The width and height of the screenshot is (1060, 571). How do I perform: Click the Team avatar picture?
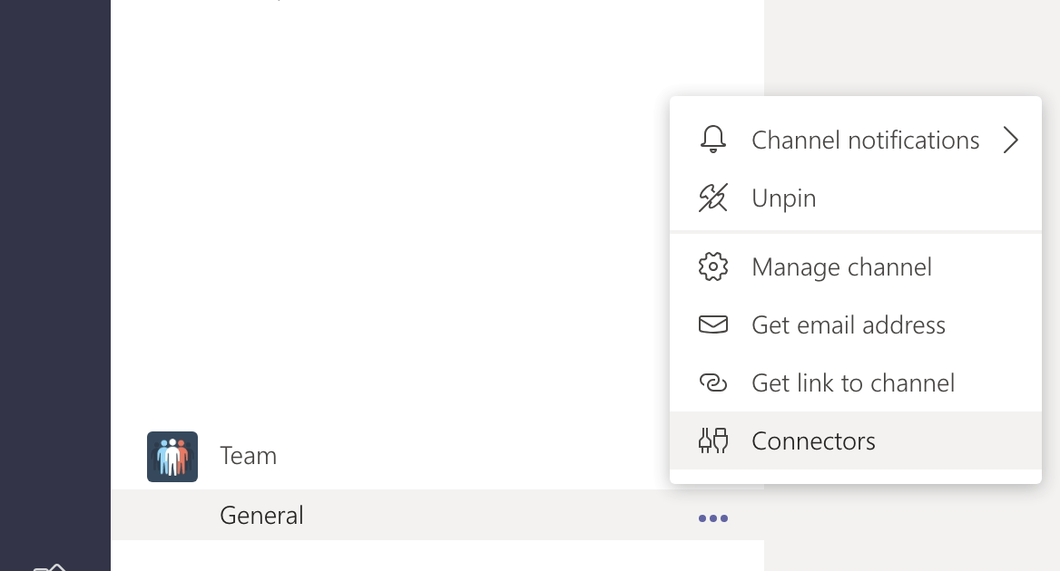(x=172, y=457)
